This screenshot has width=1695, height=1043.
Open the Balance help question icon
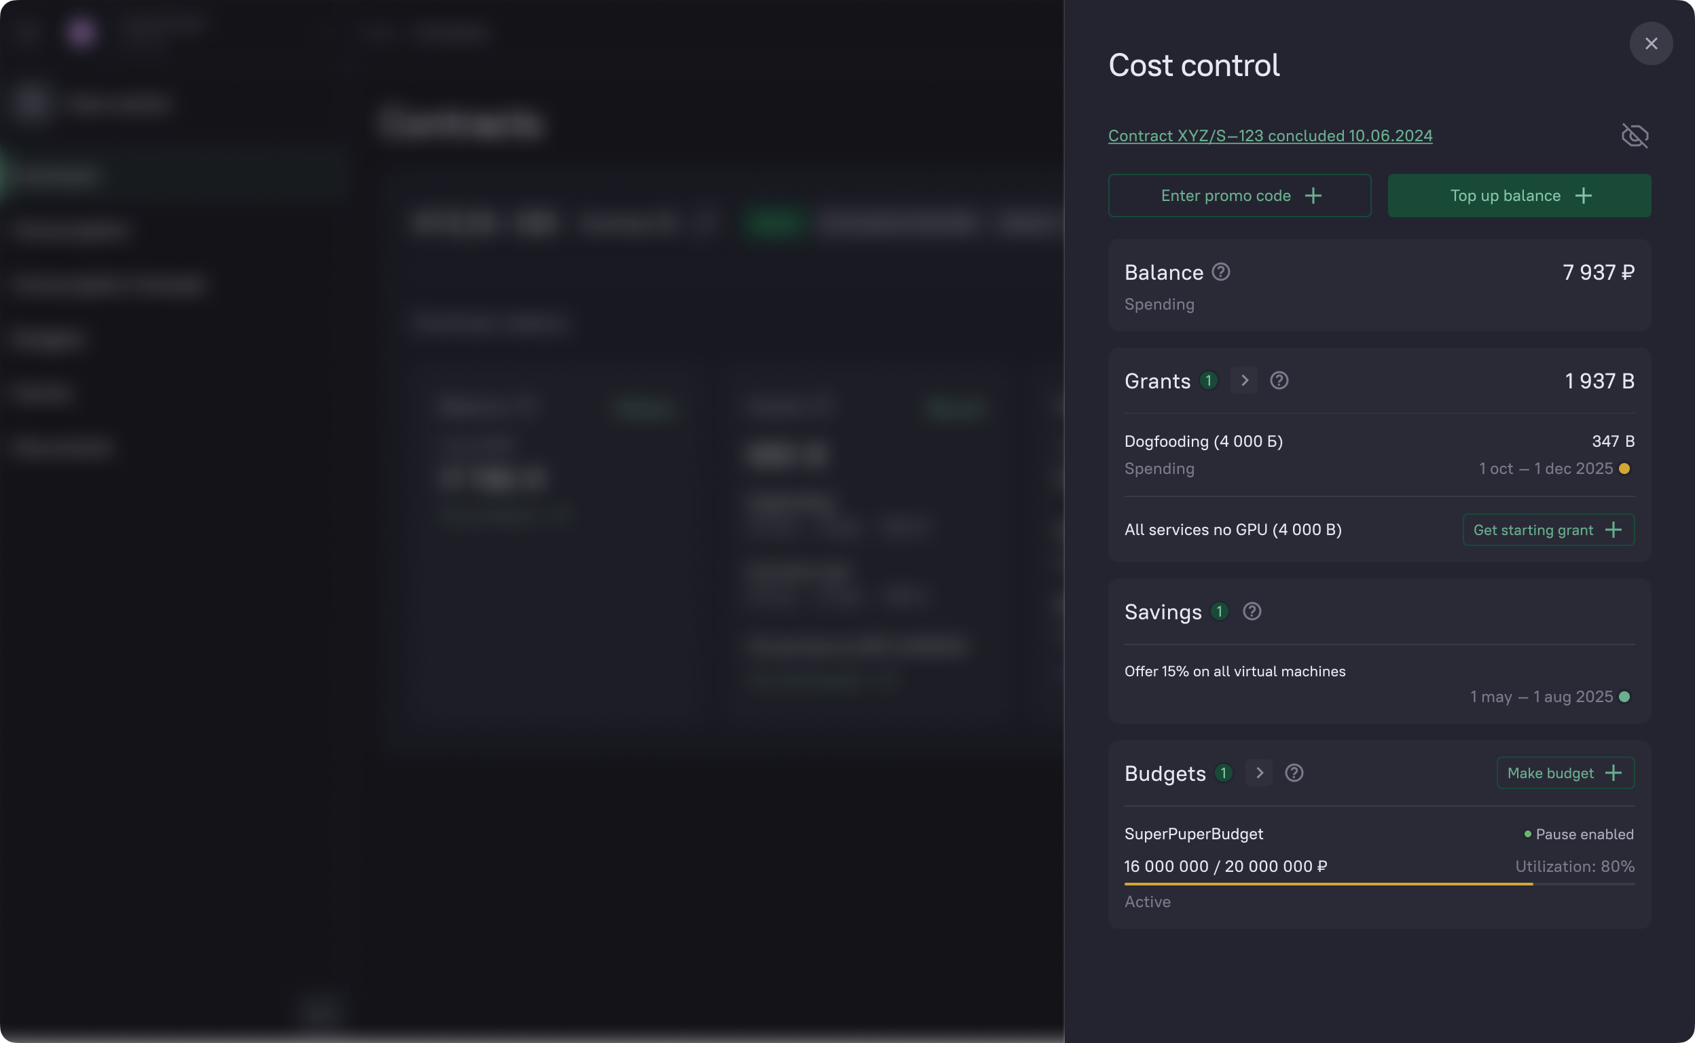[x=1220, y=272]
